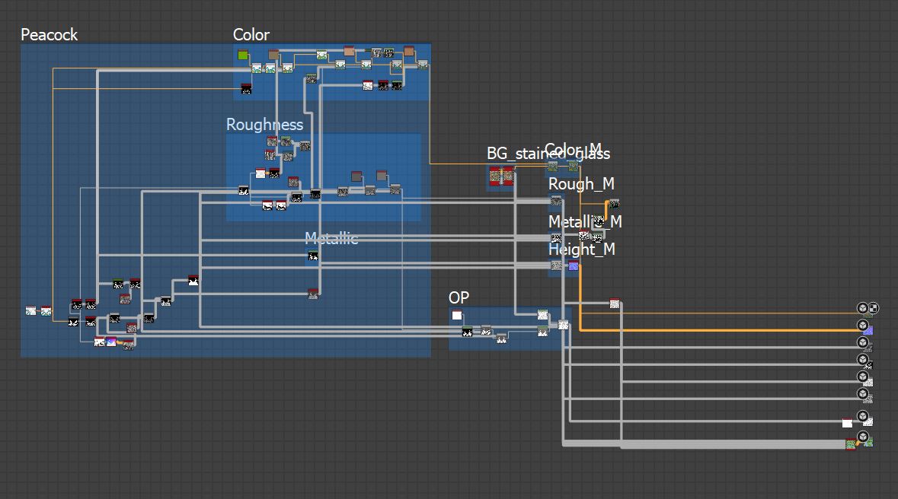The height and width of the screenshot is (499, 898).
Task: Click the Metallic_M frame title
Action: point(585,221)
